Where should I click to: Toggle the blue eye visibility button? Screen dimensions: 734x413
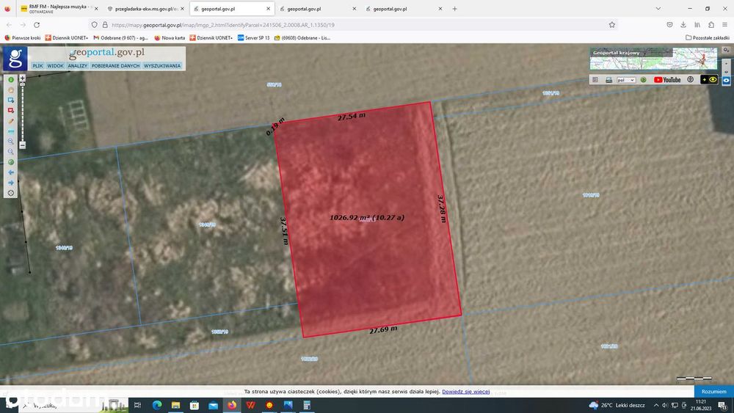point(726,81)
